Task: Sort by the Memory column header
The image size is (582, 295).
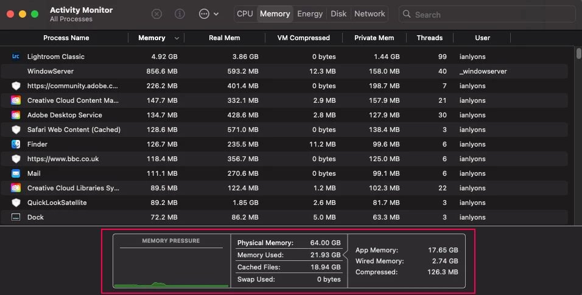Action: pos(152,38)
